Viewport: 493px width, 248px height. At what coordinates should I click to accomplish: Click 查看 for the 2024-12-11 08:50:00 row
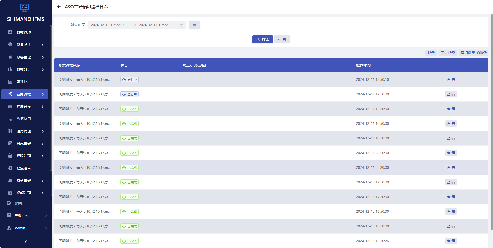[451, 153]
